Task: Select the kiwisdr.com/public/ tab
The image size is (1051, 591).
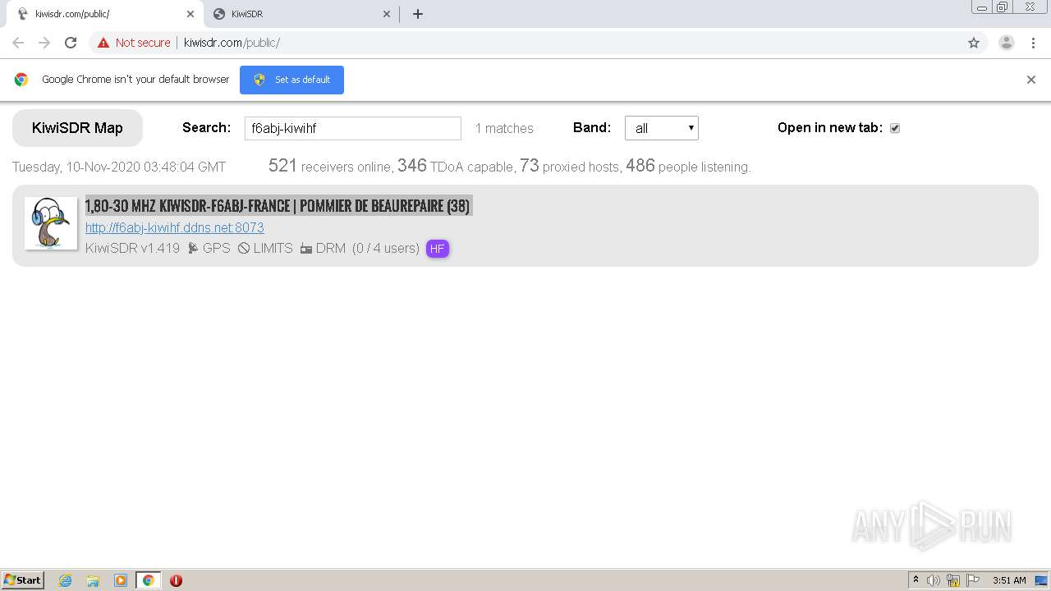Action: point(105,14)
